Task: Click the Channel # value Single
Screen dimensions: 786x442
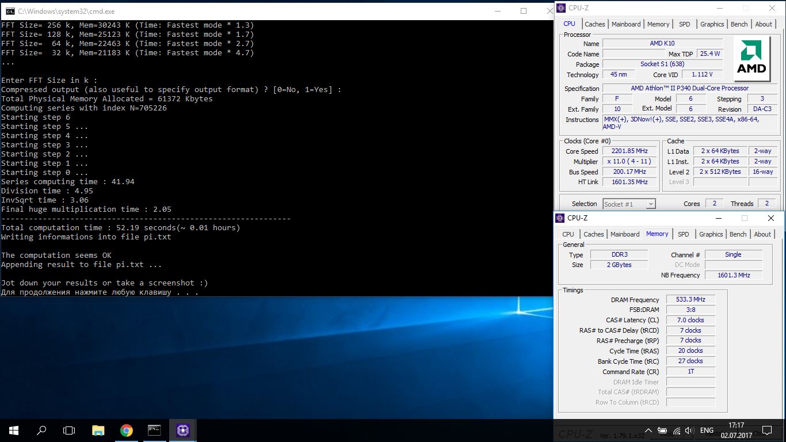Action: 734,254
